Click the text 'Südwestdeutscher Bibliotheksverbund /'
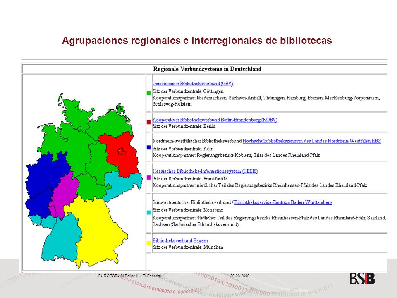This screenshot has height=298, width=397. (x=193, y=202)
